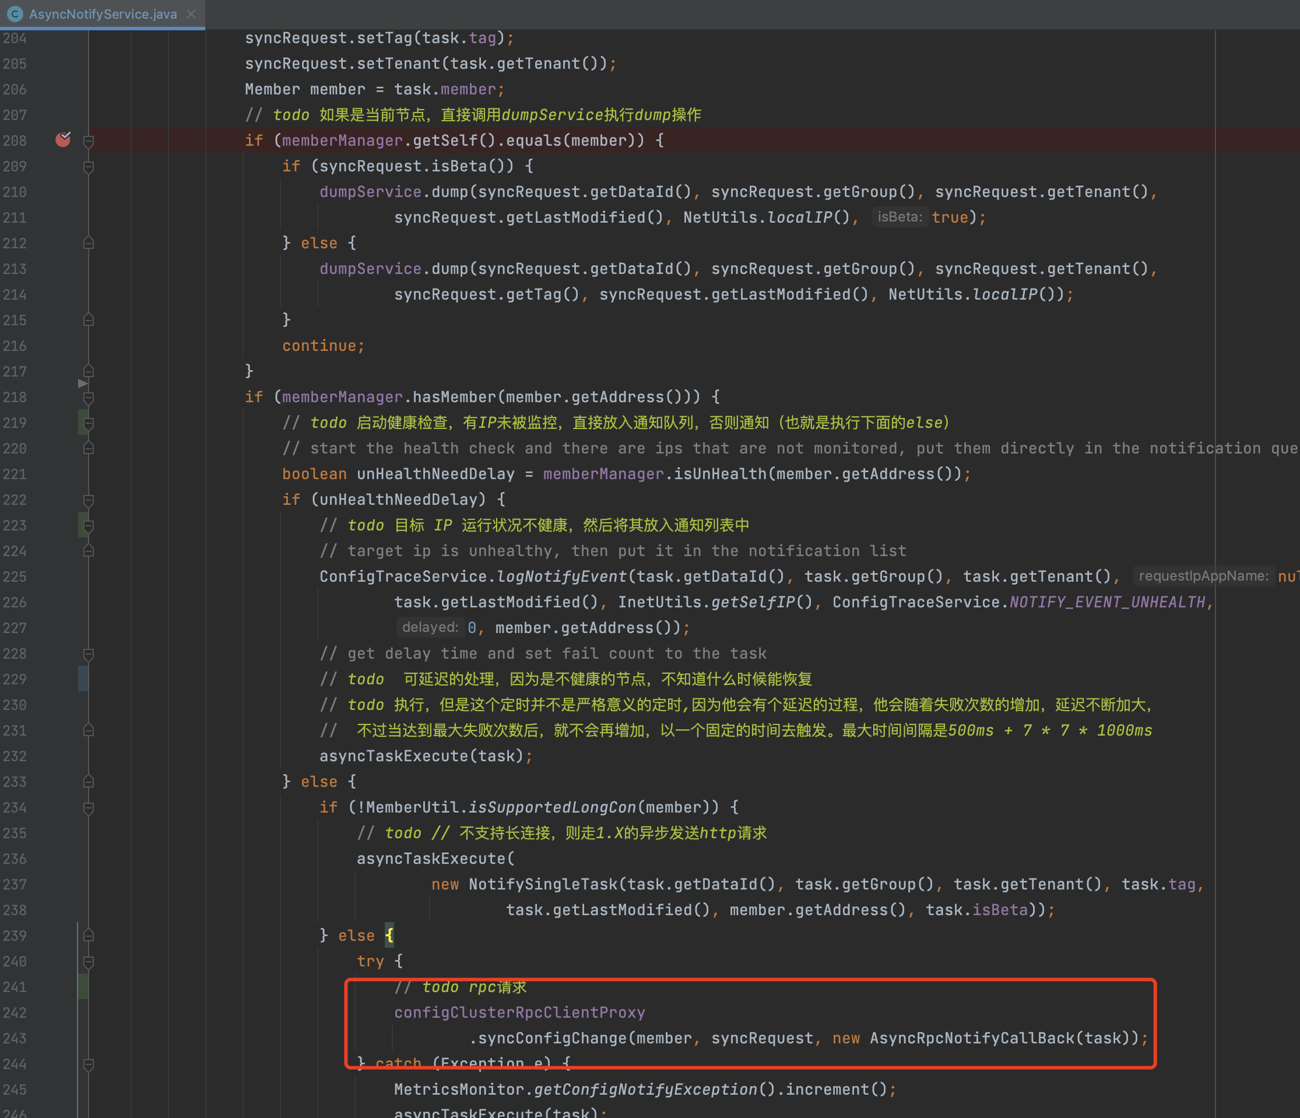The width and height of the screenshot is (1300, 1118).
Task: Fold the comment block starting at line 228
Action: pyautogui.click(x=89, y=655)
